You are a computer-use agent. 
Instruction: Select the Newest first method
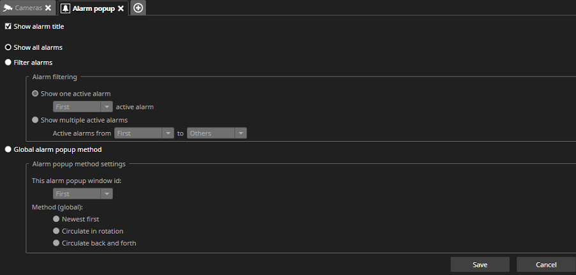[x=57, y=219]
